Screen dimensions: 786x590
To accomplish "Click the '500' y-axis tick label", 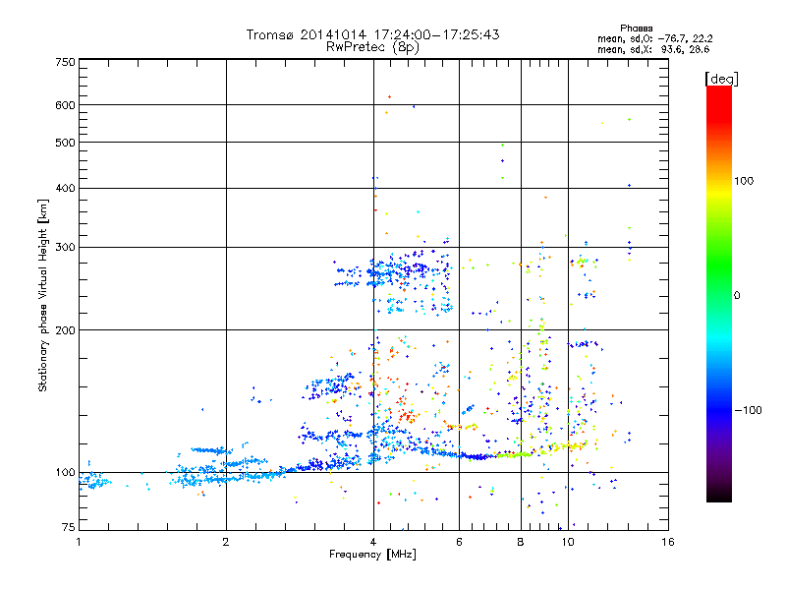I will pyautogui.click(x=65, y=143).
